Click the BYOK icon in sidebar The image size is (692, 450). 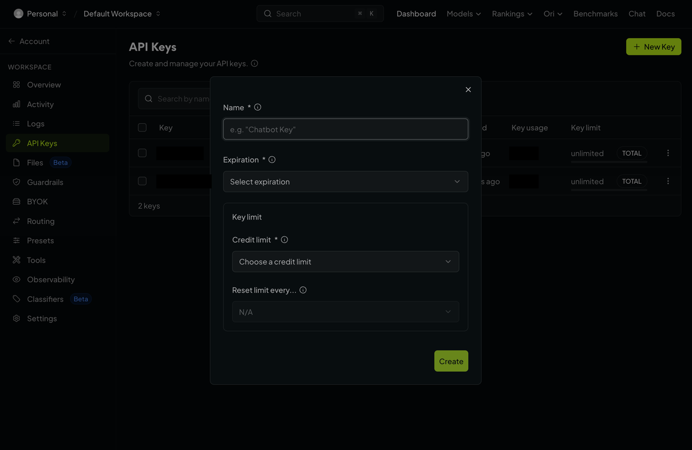click(16, 202)
